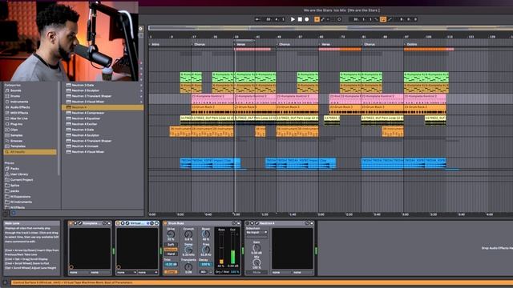This screenshot has height=288, width=513.
Task: Click the Decay value field in Drum Buss
Action: click(205, 264)
